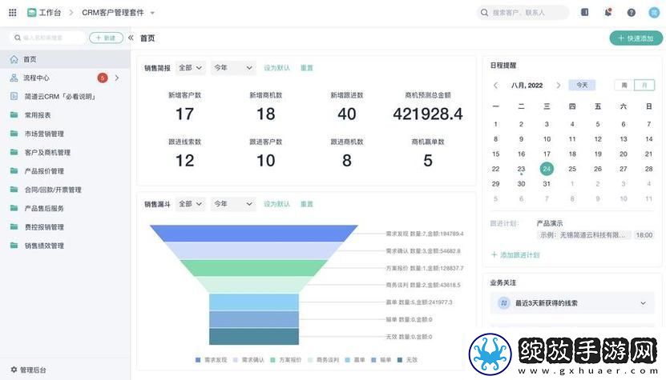The image size is (666, 380).
Task: Open 全部 dropdown in 销售简报
Action: (190, 67)
